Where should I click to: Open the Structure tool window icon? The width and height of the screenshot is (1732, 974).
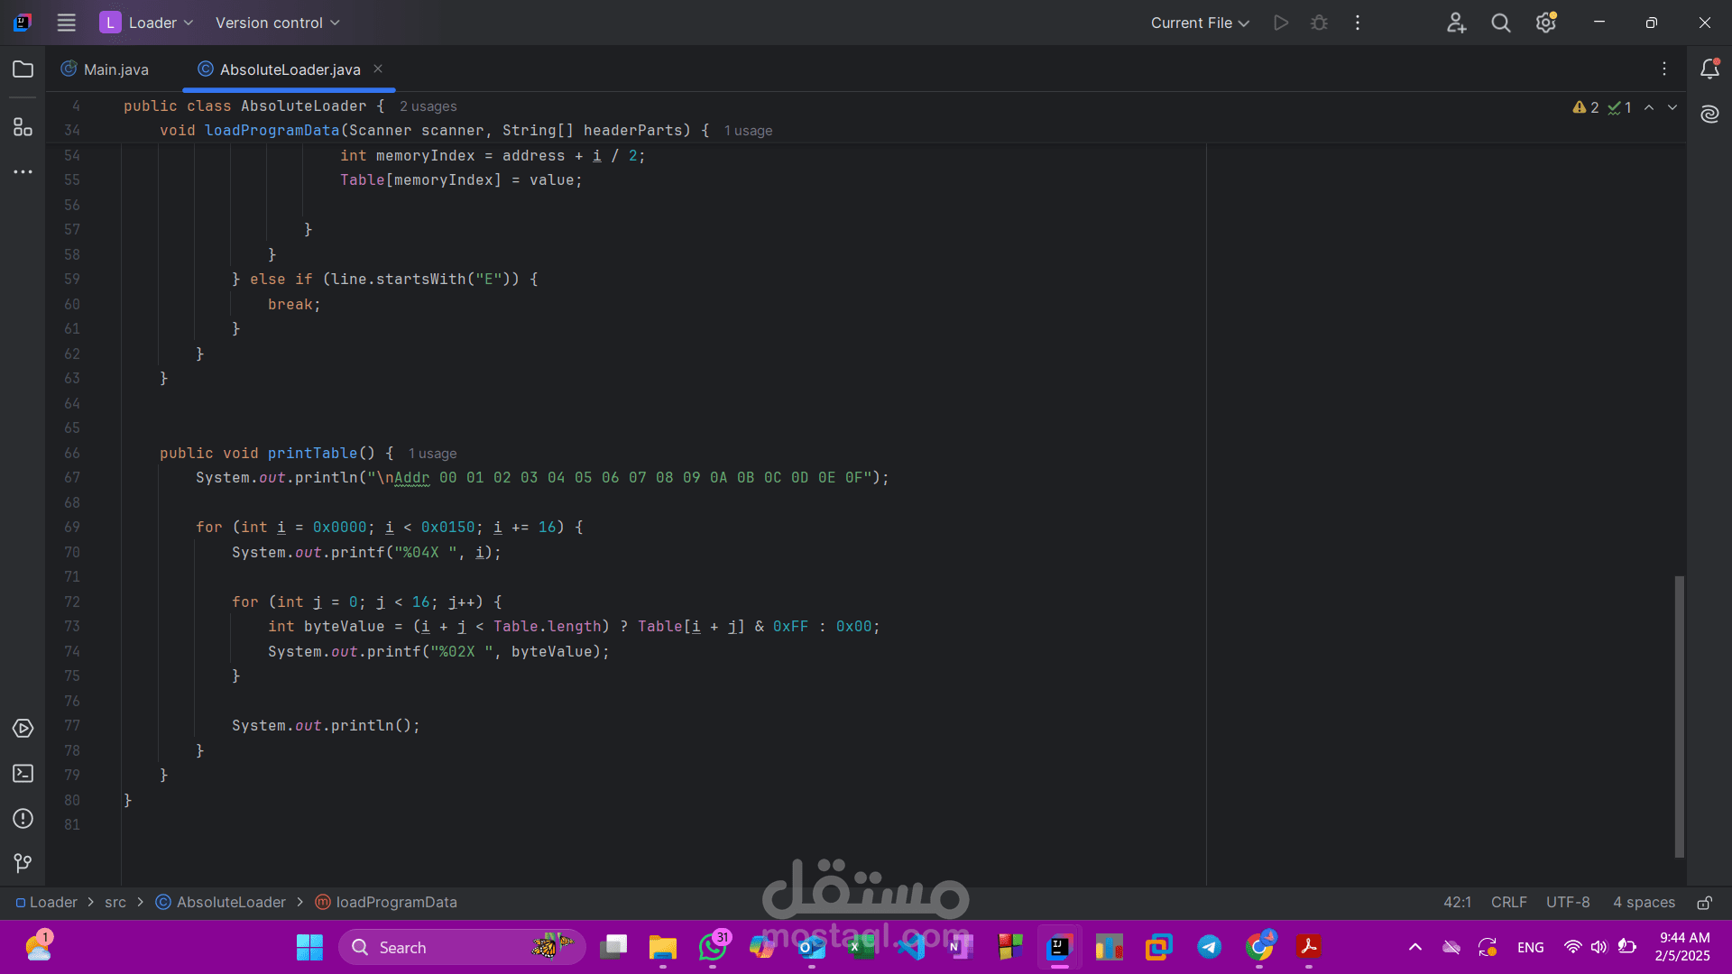23,127
